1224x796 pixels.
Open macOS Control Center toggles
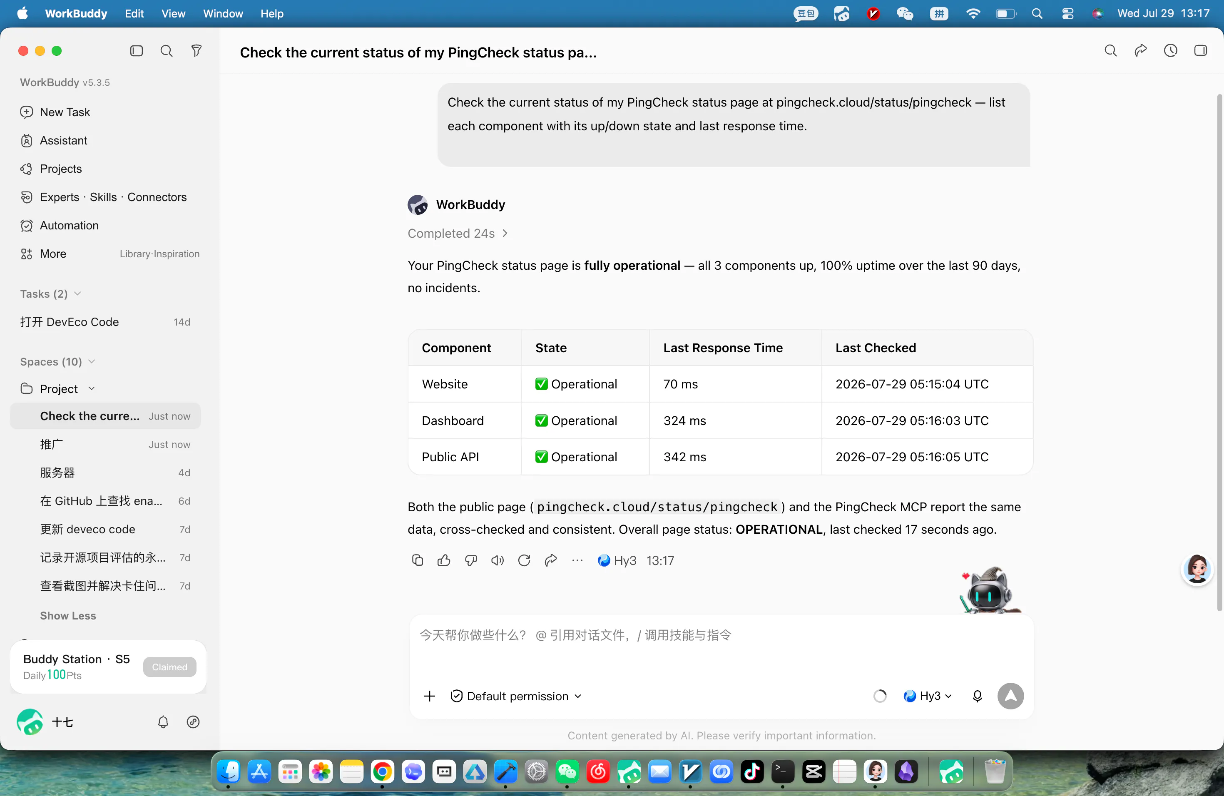[1067, 13]
